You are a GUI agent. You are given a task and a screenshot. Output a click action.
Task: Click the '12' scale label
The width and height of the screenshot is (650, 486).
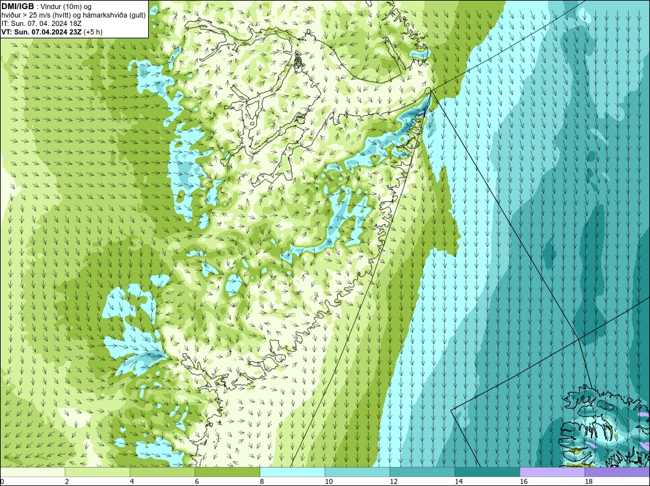click(393, 481)
